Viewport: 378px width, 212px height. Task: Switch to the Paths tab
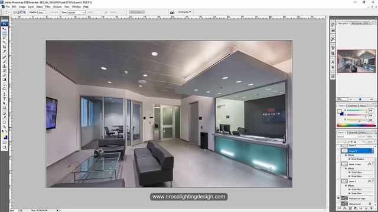pyautogui.click(x=363, y=132)
